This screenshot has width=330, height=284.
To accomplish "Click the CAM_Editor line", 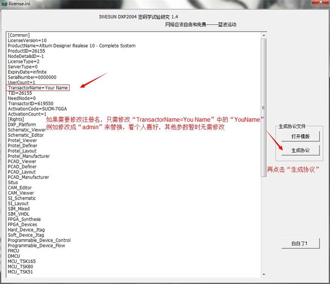I will coord(20,188).
